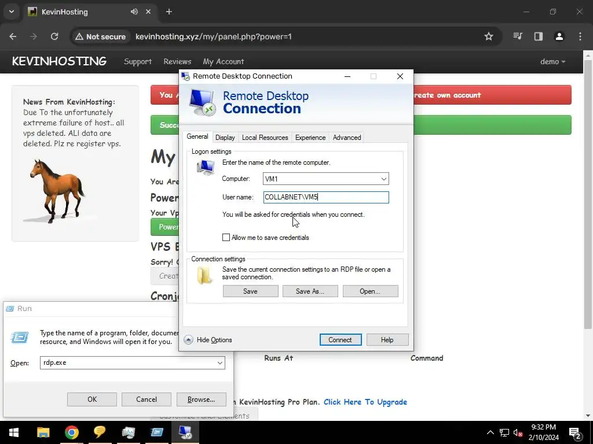Open the monitor app taskbar icon
Viewport: 593px width, 444px height.
tap(129, 432)
